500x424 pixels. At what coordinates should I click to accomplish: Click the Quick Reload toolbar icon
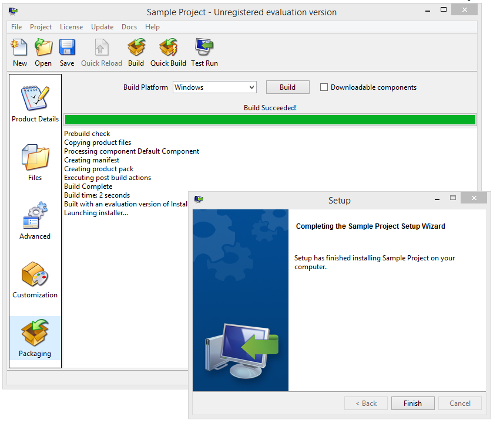[102, 53]
